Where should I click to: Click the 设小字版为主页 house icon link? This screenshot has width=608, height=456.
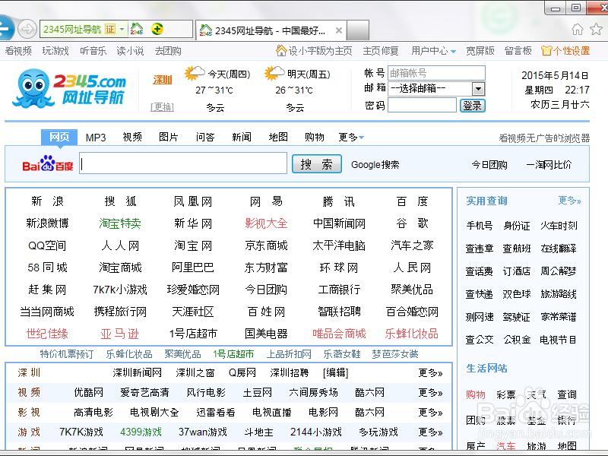[314, 51]
